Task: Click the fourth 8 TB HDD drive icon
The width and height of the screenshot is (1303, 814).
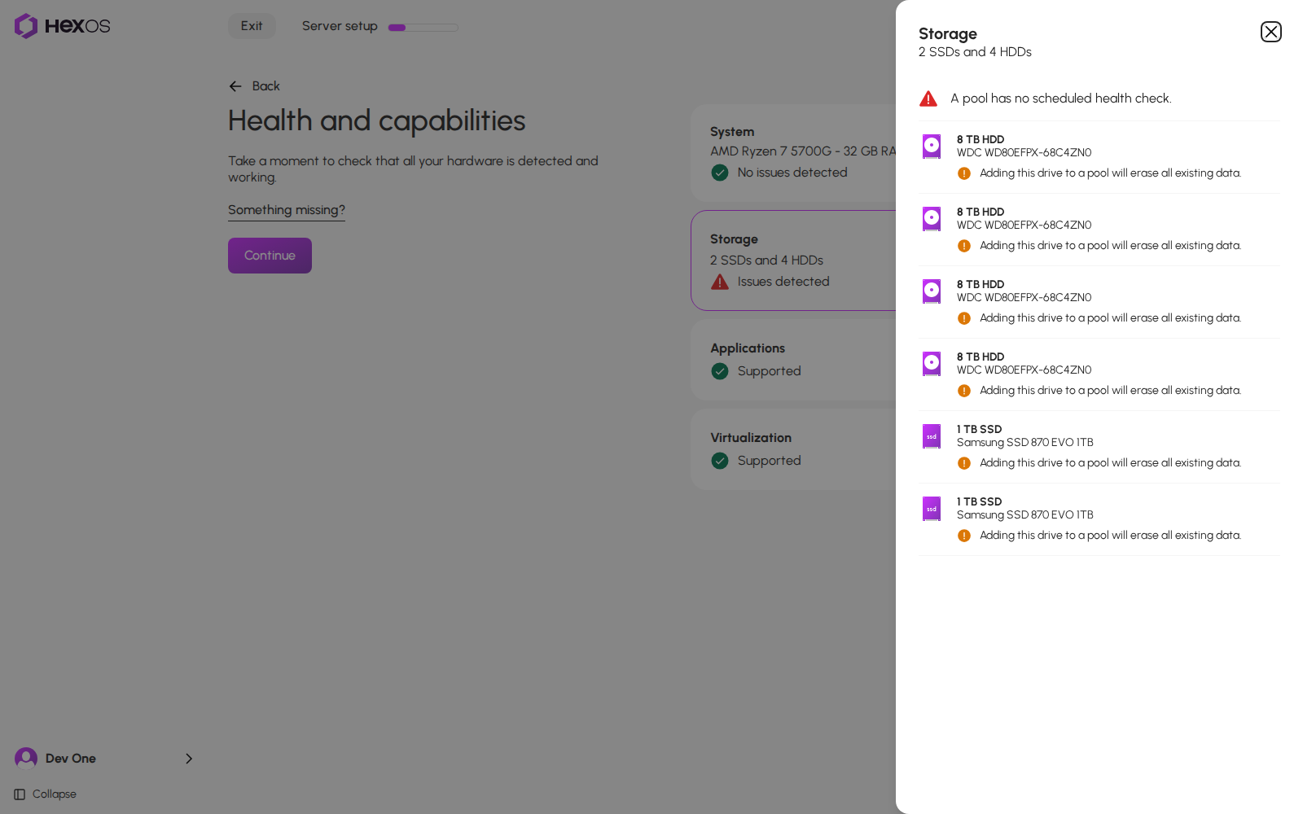Action: click(x=932, y=364)
